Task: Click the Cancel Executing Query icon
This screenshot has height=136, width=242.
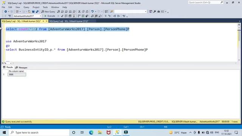Action: (58, 16)
